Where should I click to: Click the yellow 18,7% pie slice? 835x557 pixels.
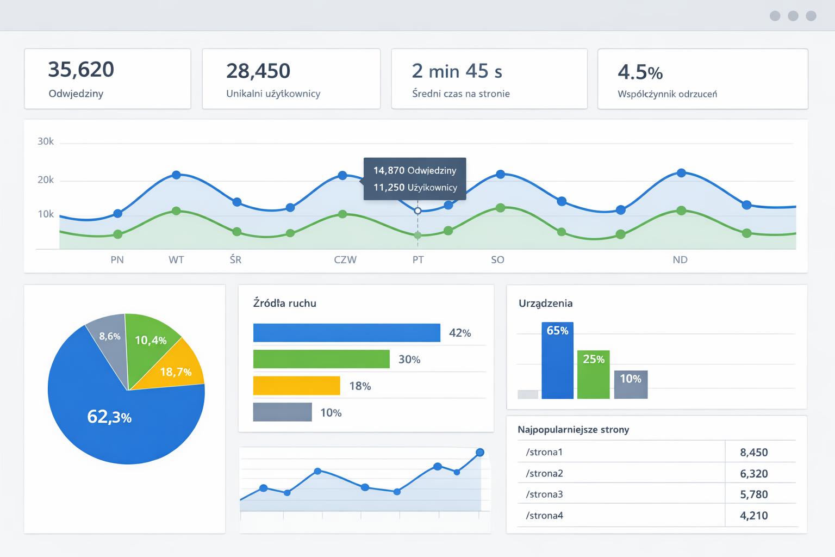point(176,372)
